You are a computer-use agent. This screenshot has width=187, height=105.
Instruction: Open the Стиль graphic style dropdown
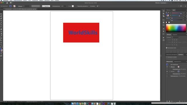75,6
